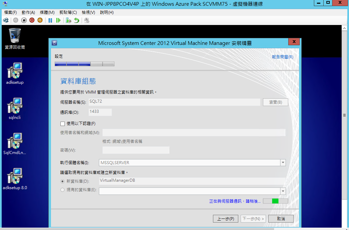Click the 密碼(W) password field

pos(136,150)
